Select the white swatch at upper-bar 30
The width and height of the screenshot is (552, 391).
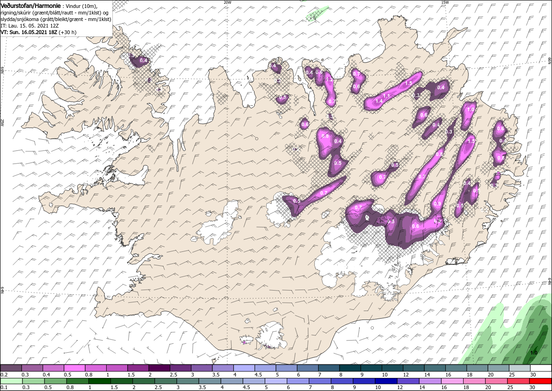541,368
